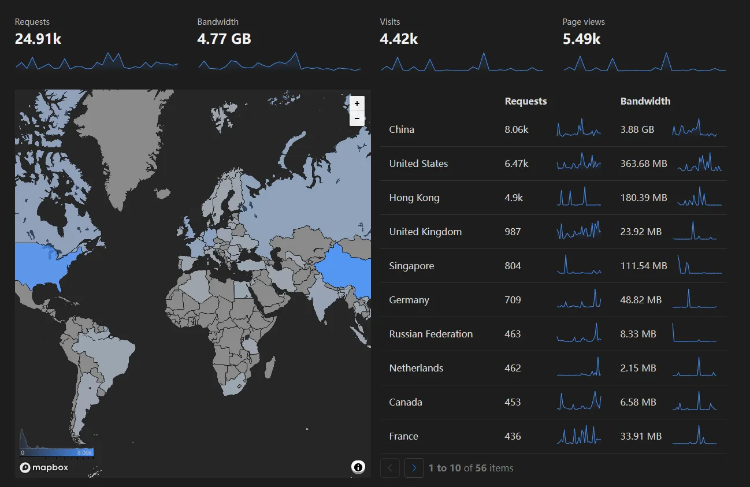The height and width of the screenshot is (487, 750).
Task: Click the map legend color gradient bar
Action: (x=57, y=452)
